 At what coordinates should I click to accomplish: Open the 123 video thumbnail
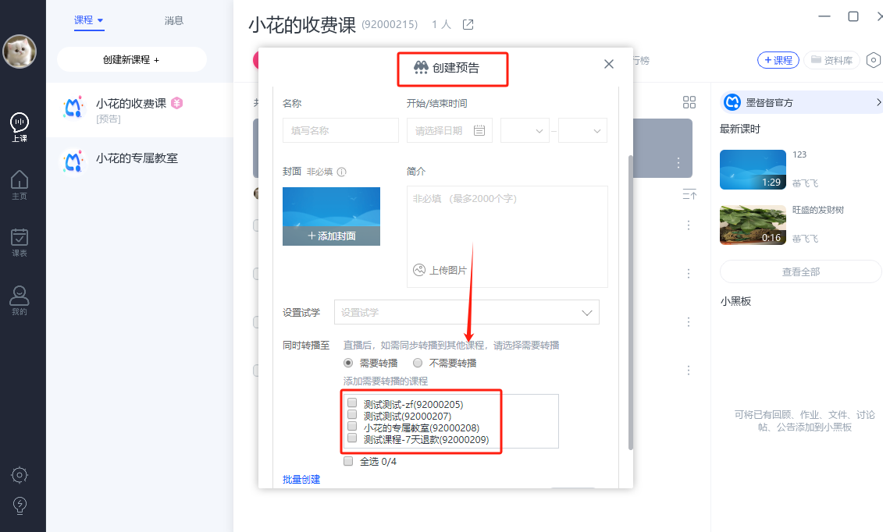pos(753,169)
